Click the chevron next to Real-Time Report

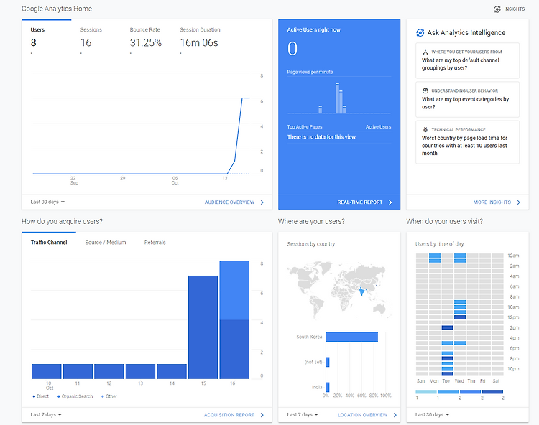pyautogui.click(x=390, y=202)
